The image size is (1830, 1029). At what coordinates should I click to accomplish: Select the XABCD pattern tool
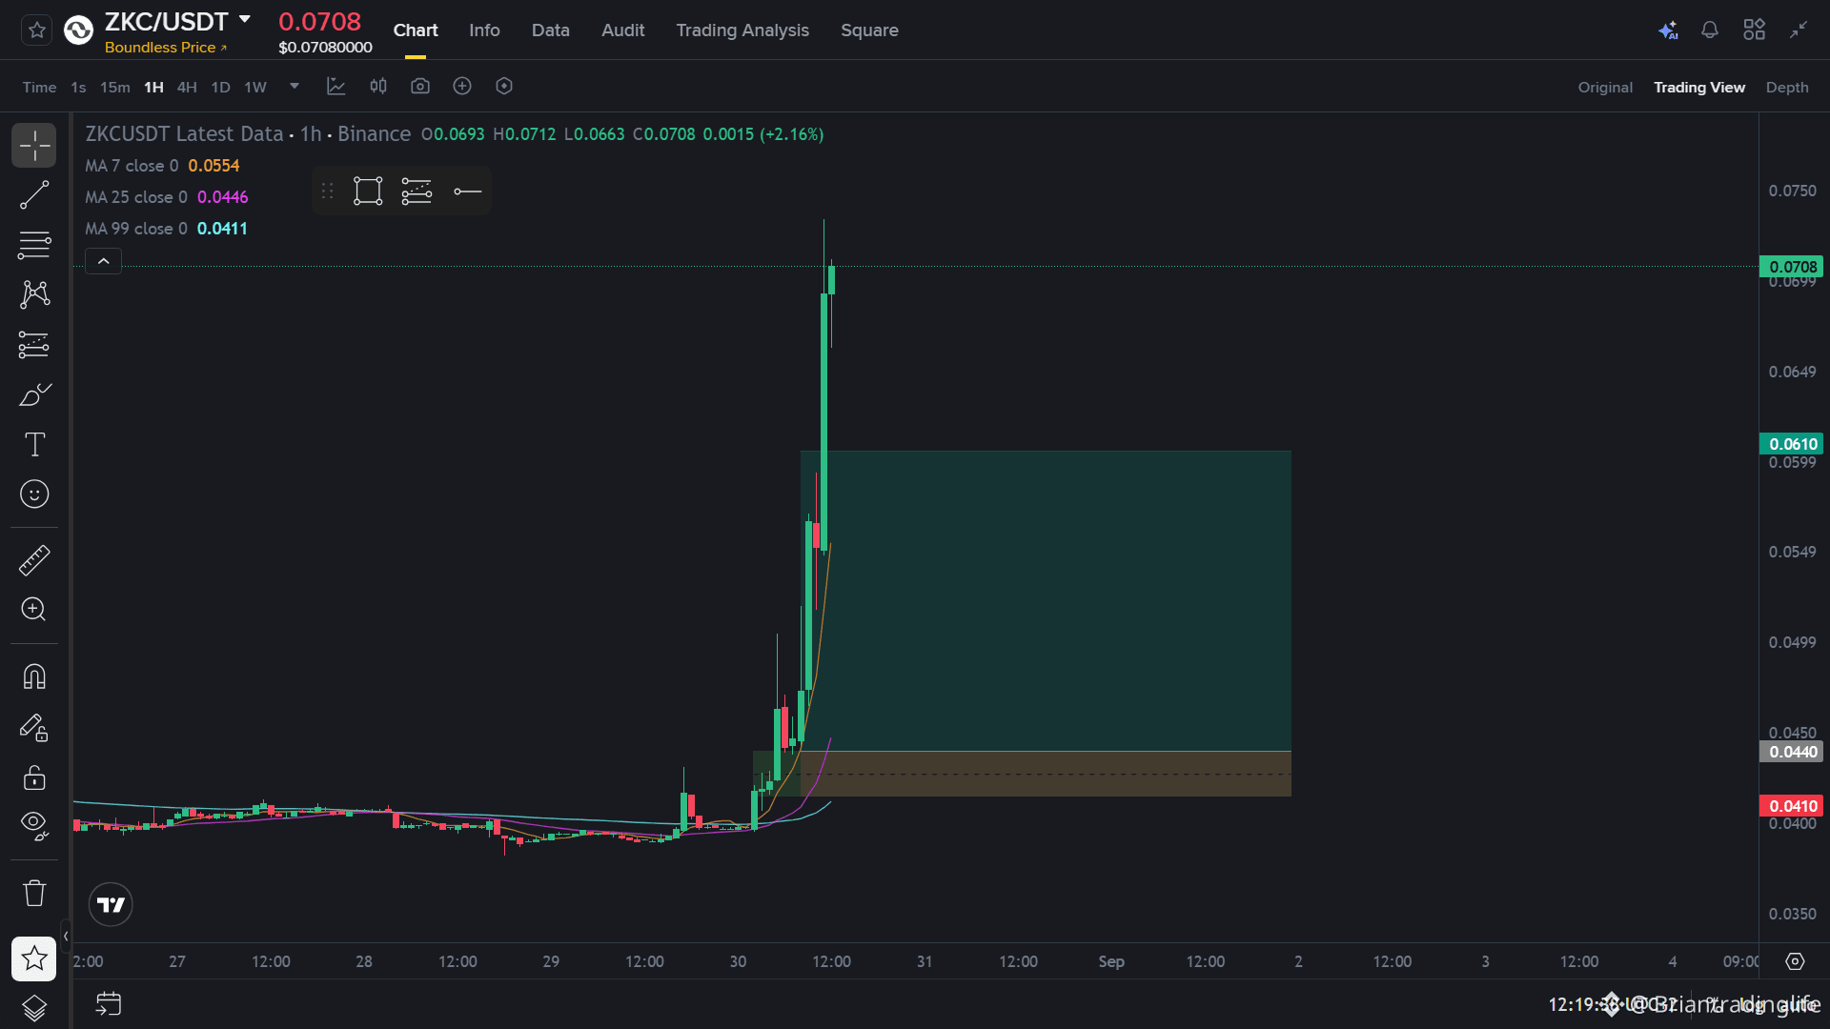pos(34,294)
